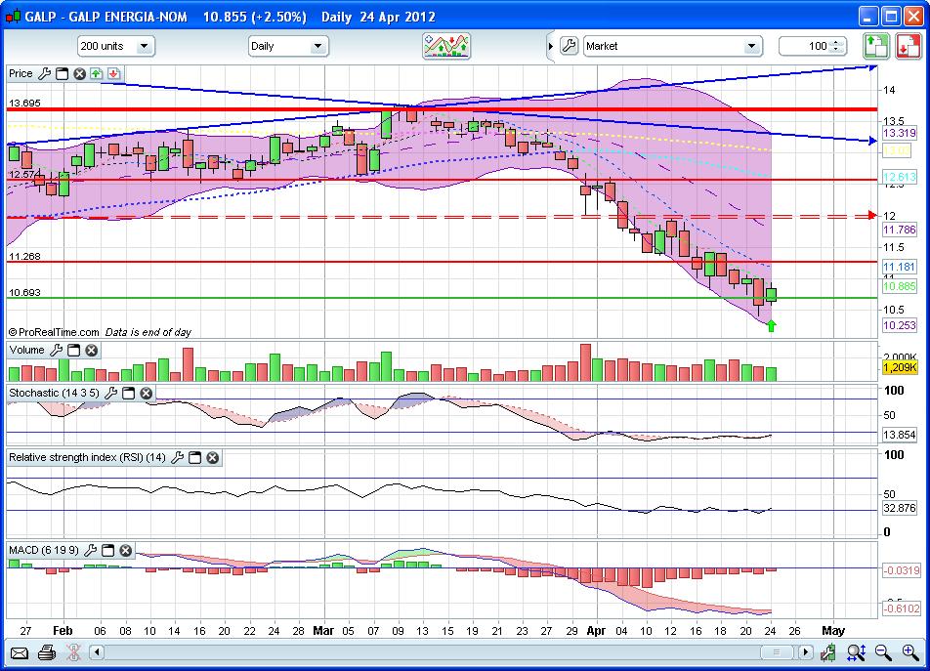Open MACD indicator settings wrench
This screenshot has height=671, width=930.
tap(91, 550)
